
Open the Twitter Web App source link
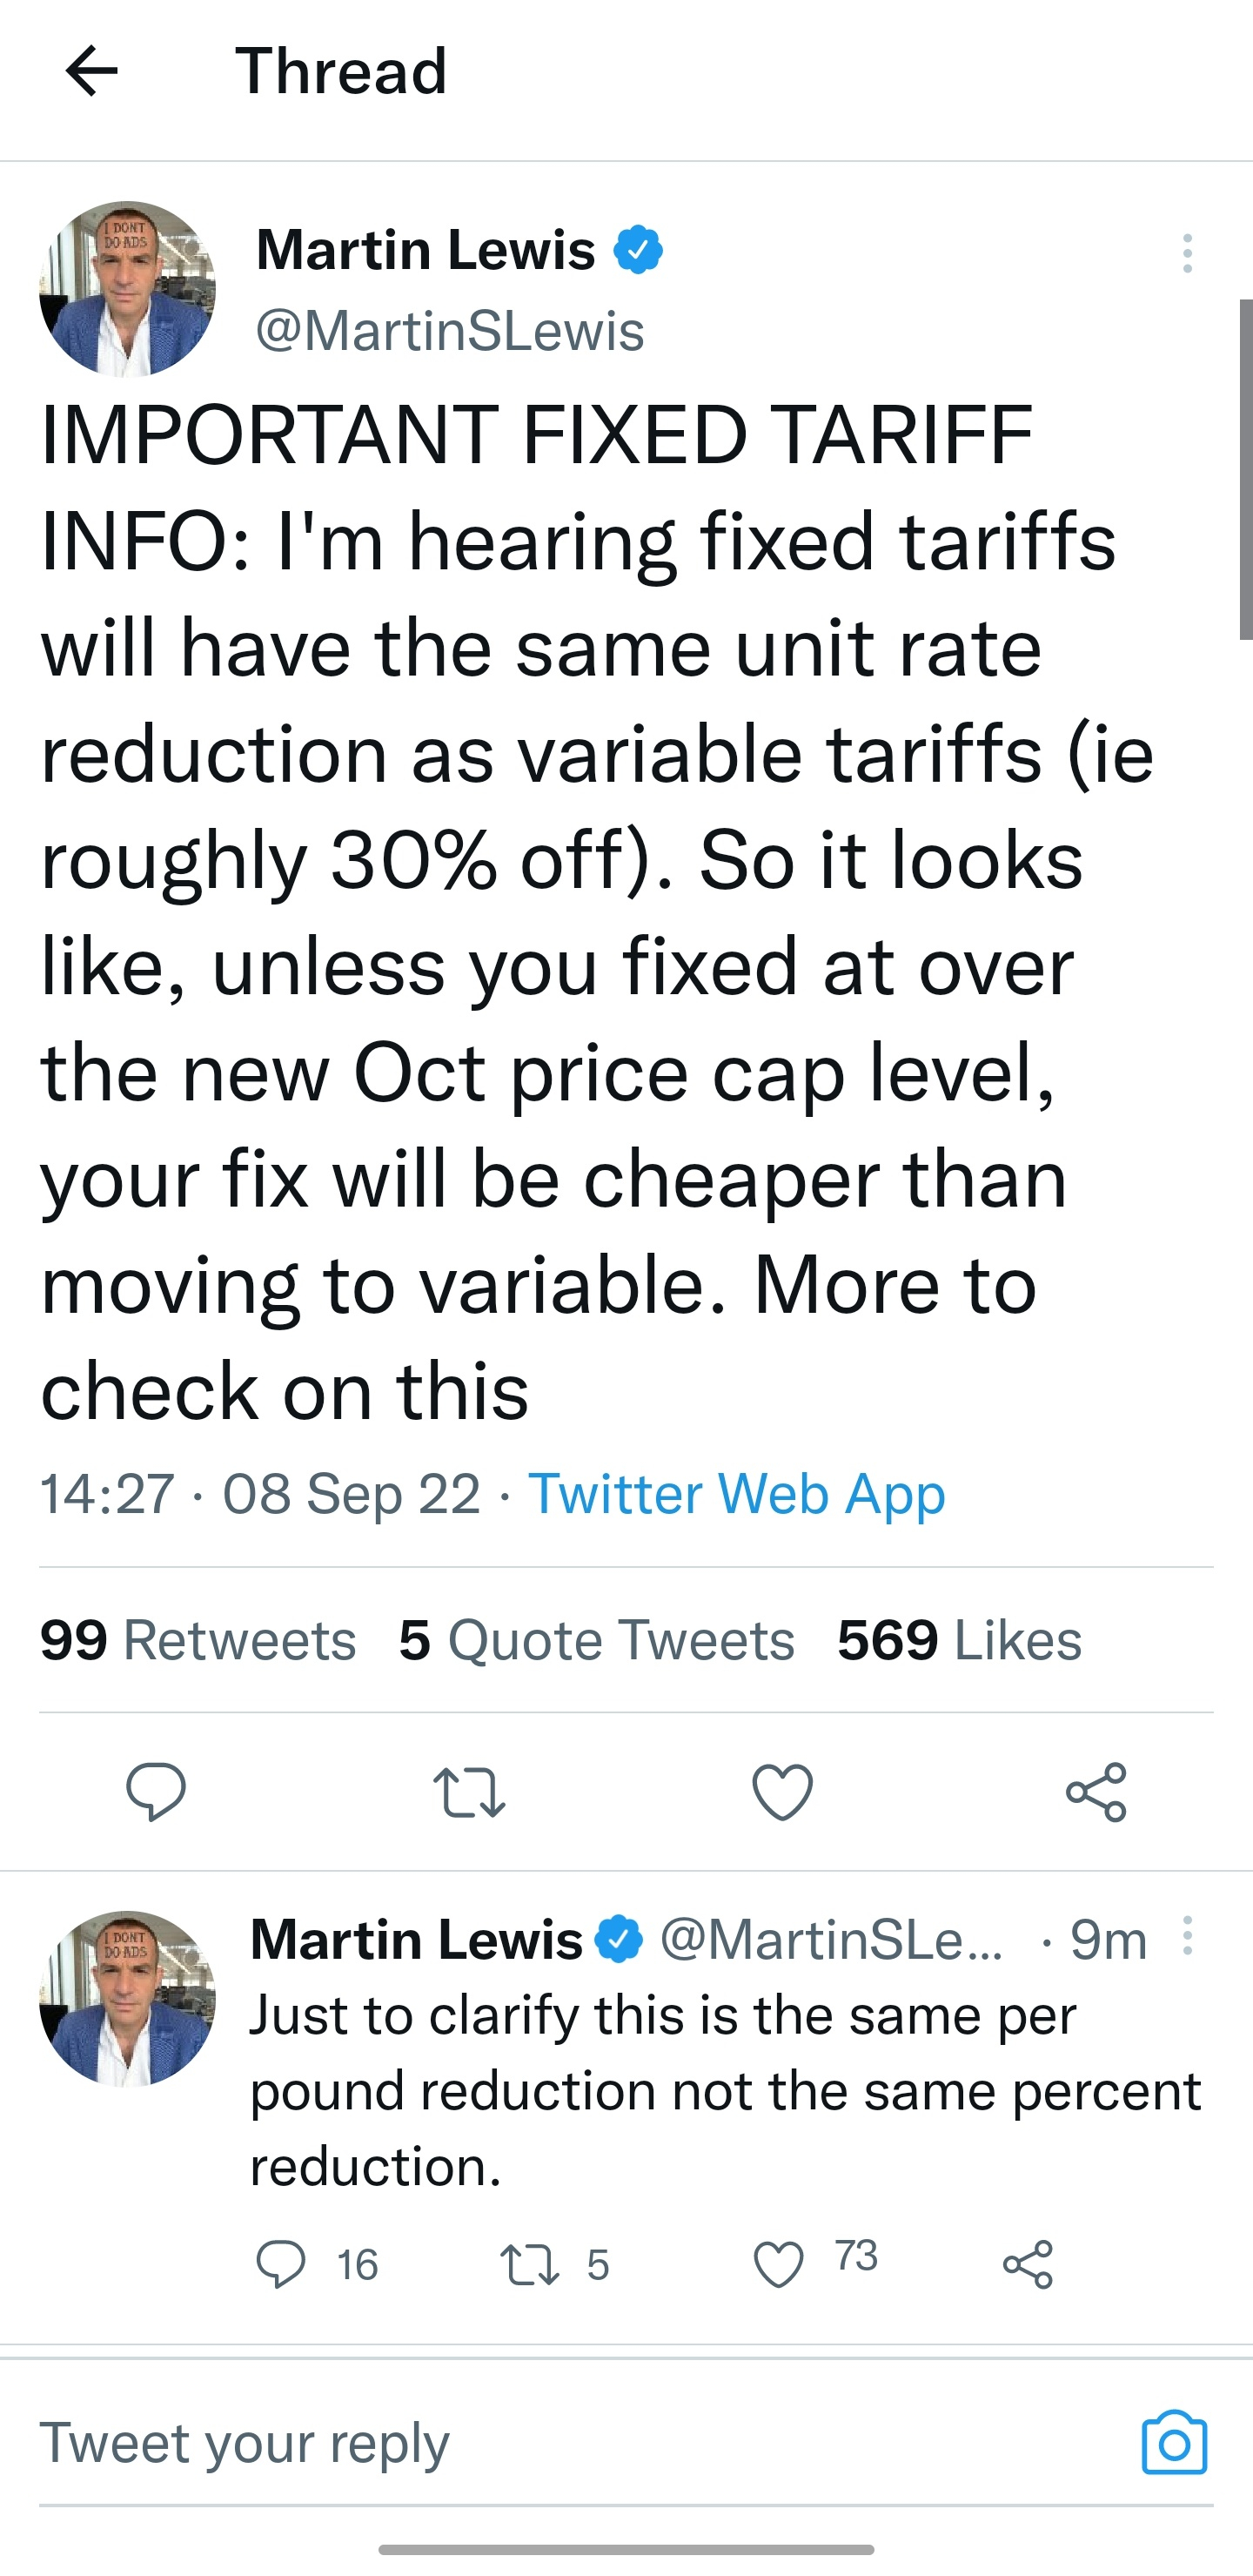[x=736, y=1494]
